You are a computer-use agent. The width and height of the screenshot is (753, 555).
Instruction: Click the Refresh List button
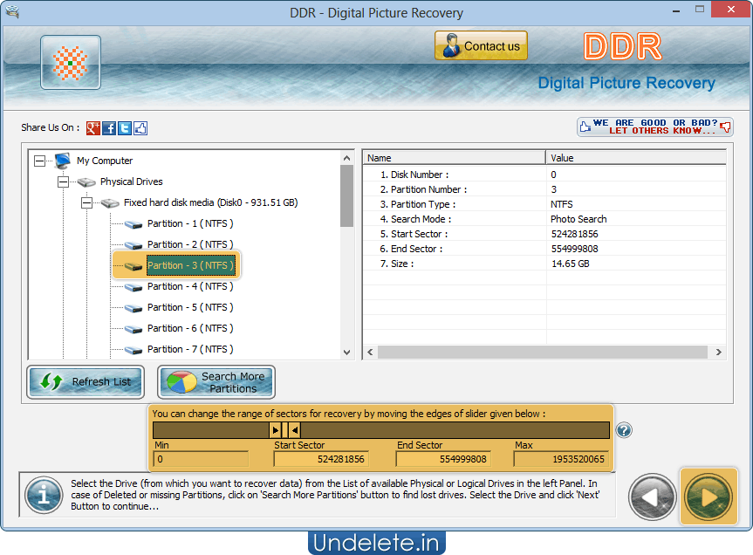click(86, 381)
